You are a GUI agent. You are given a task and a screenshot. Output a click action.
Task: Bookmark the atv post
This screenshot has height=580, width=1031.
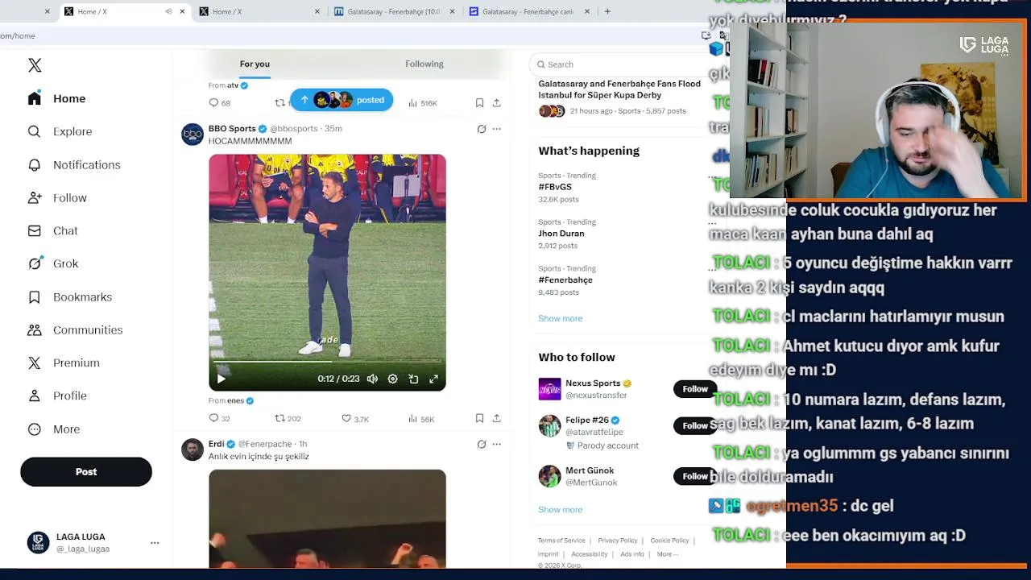[479, 103]
